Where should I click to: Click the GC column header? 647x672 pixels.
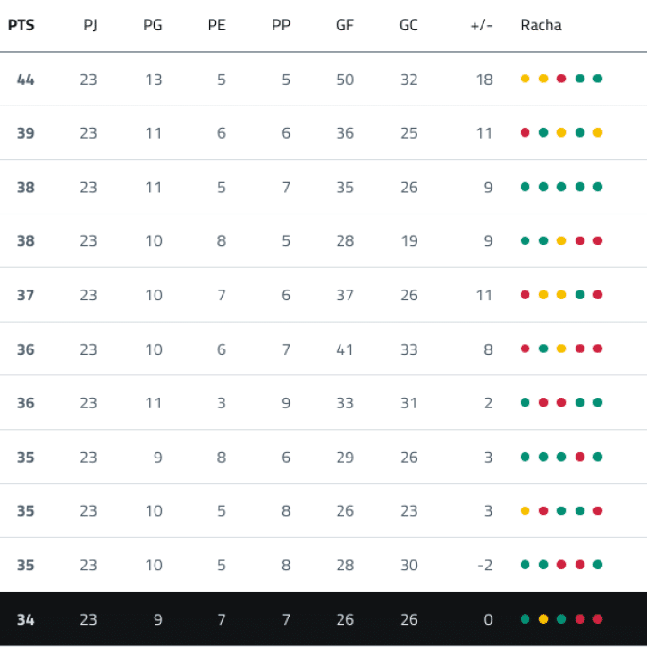click(408, 25)
